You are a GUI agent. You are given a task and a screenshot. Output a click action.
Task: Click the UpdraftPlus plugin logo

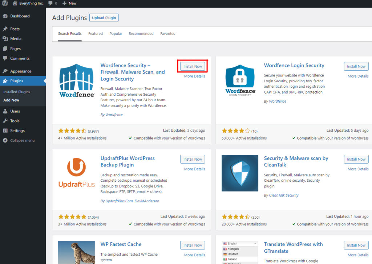(x=77, y=173)
